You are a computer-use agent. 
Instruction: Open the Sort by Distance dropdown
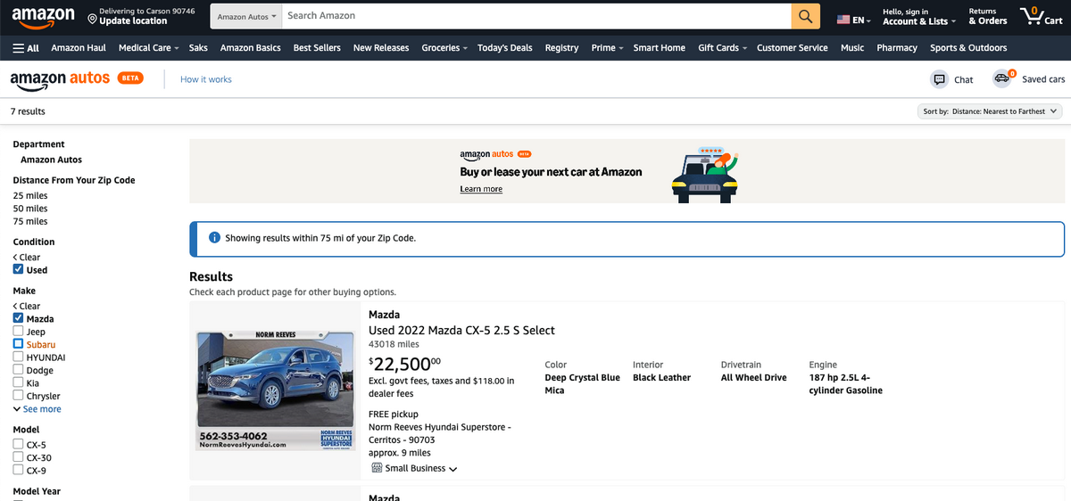(991, 111)
